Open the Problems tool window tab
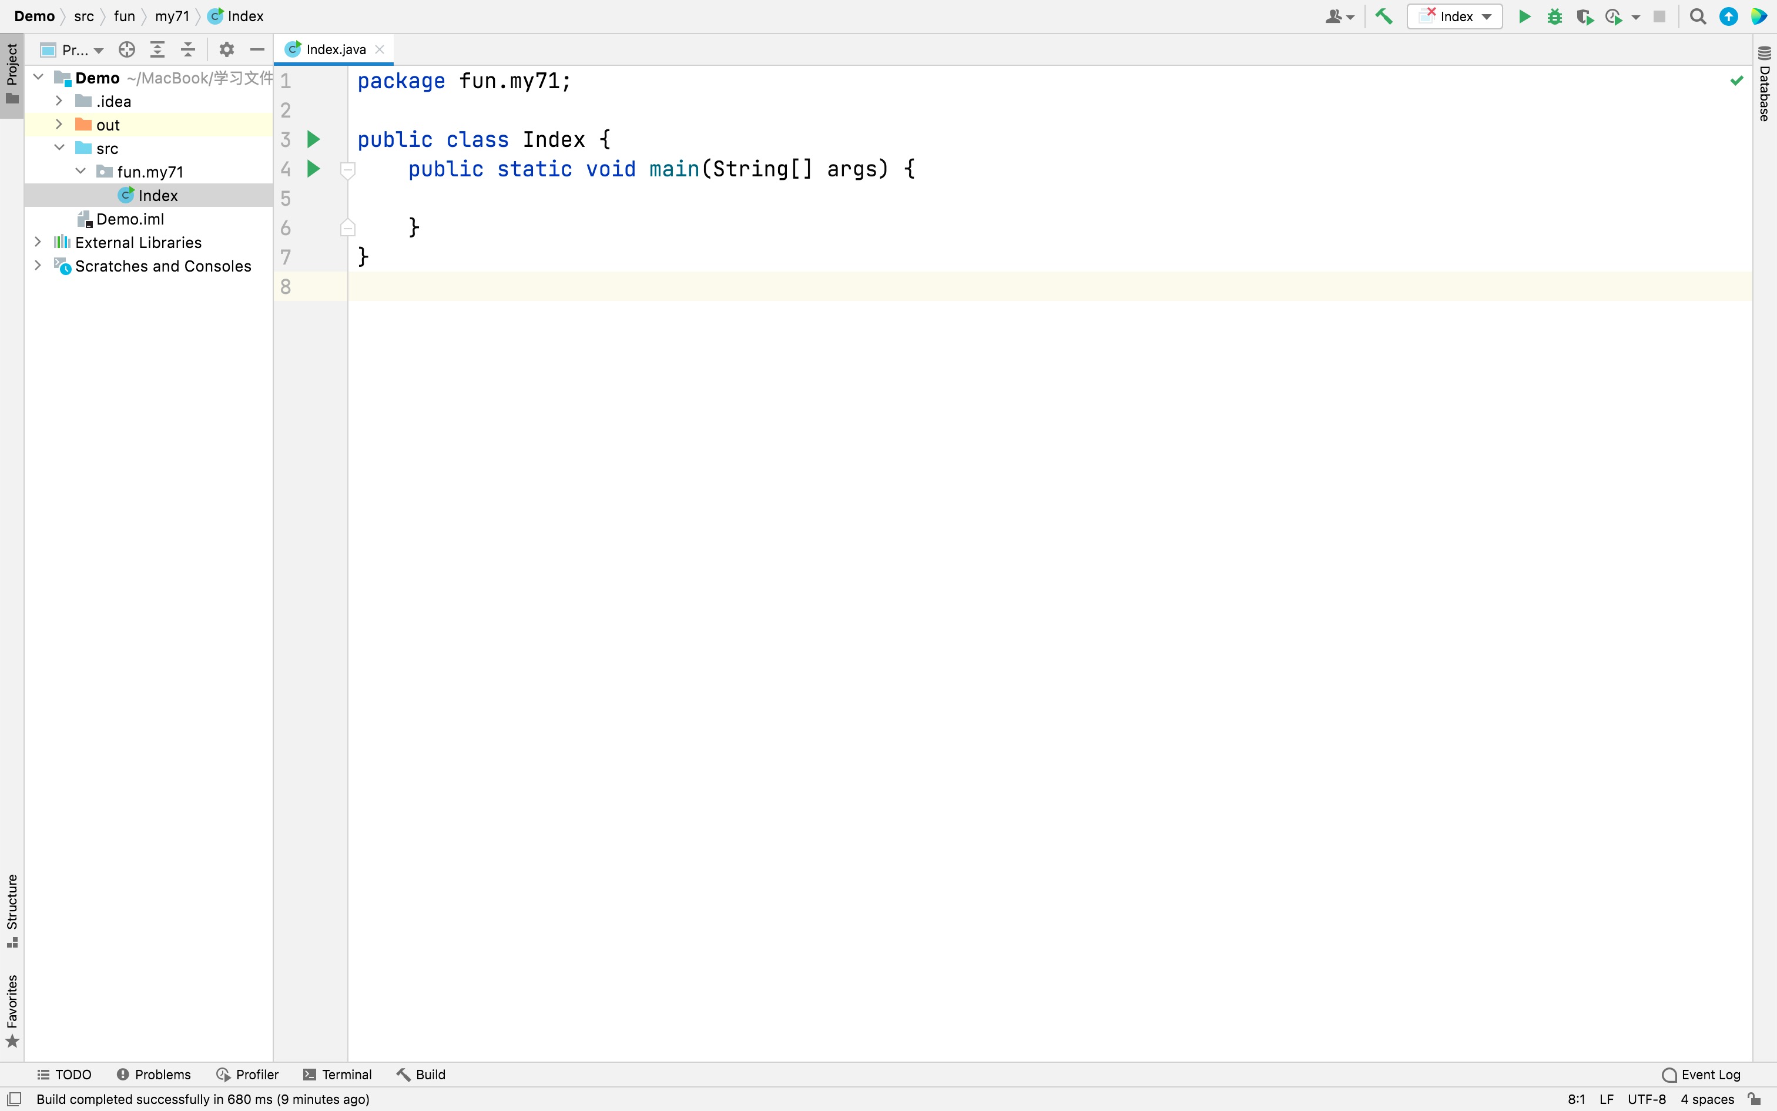 [x=153, y=1075]
